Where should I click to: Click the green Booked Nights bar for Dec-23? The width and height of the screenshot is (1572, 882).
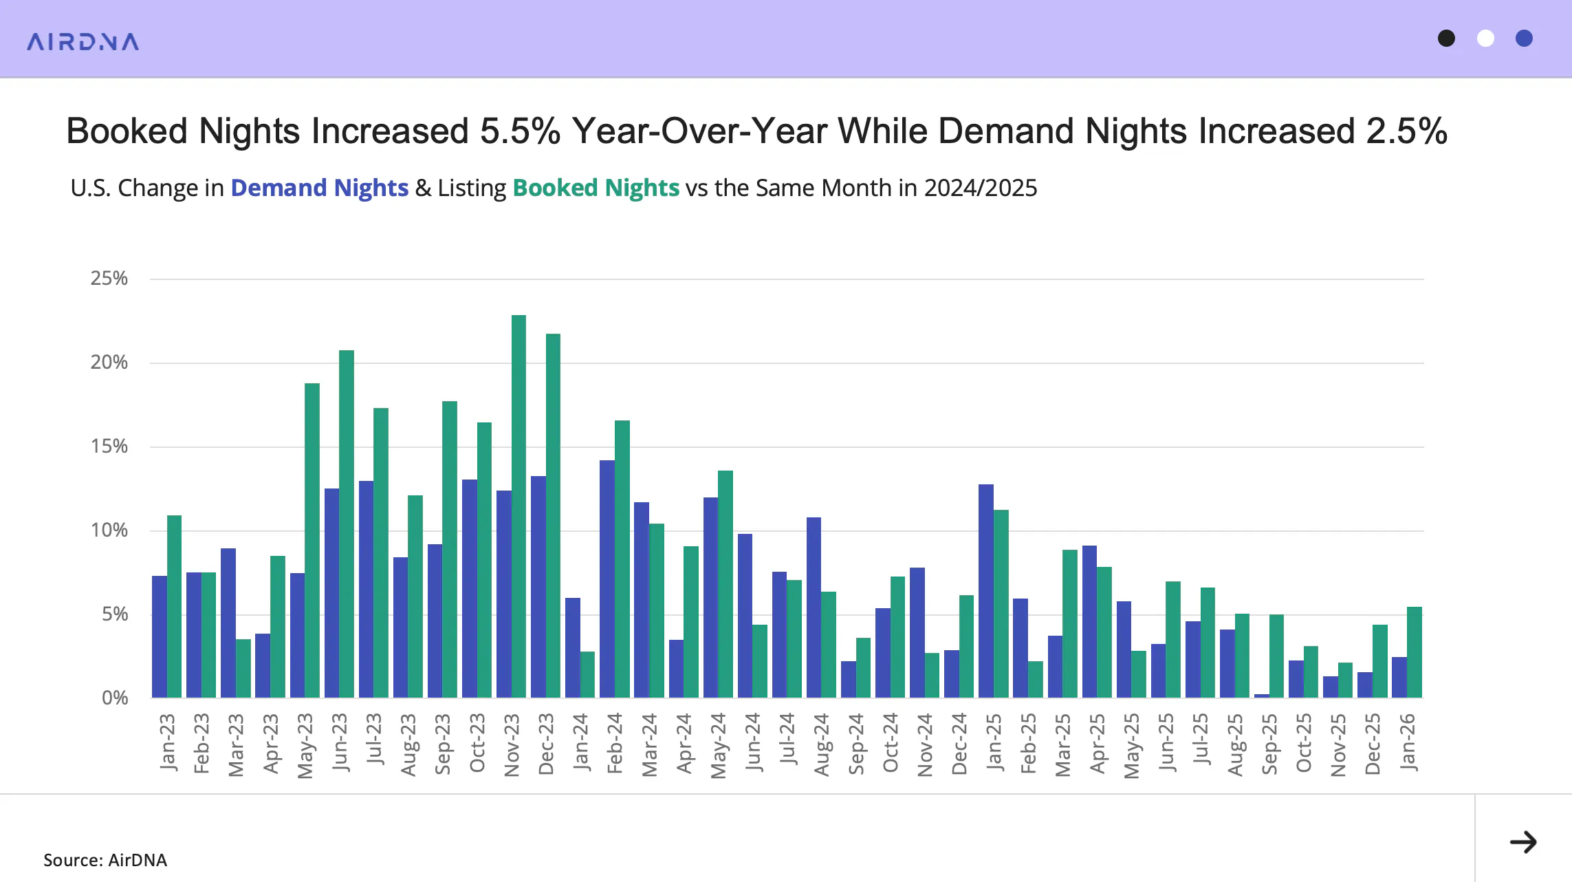[553, 516]
